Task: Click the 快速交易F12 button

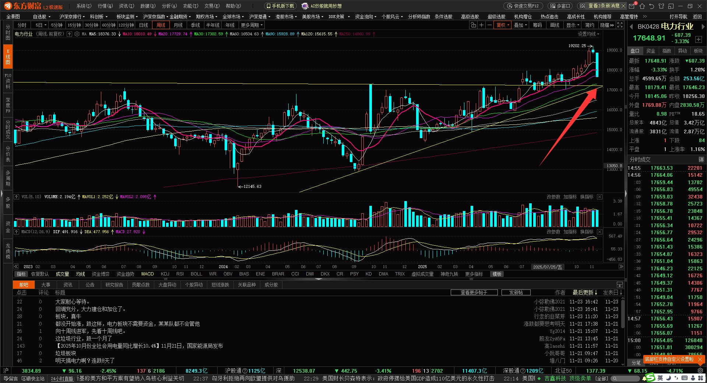Action: pos(523,6)
